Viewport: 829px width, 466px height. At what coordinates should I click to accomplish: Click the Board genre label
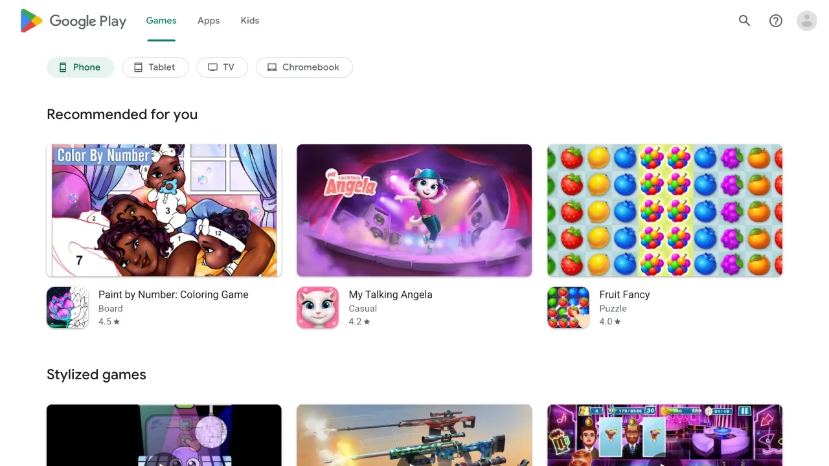(111, 309)
